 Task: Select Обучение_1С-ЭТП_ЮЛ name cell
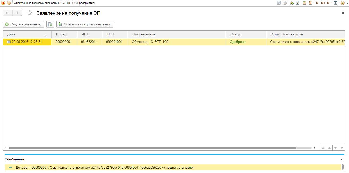(x=177, y=42)
